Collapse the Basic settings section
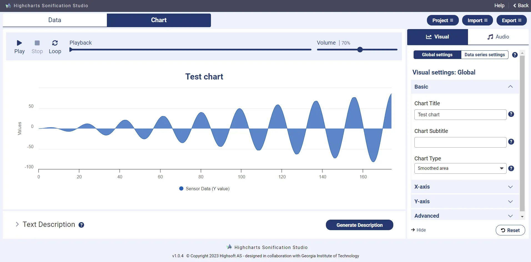Image resolution: width=531 pixels, height=262 pixels. 465,87
